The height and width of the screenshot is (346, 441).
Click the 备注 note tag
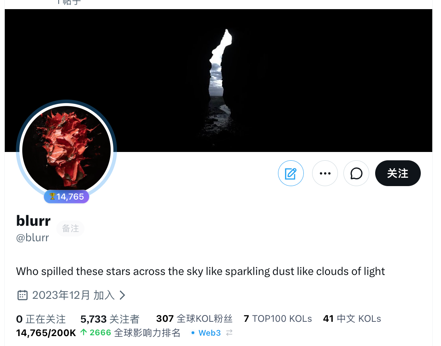pyautogui.click(x=70, y=229)
